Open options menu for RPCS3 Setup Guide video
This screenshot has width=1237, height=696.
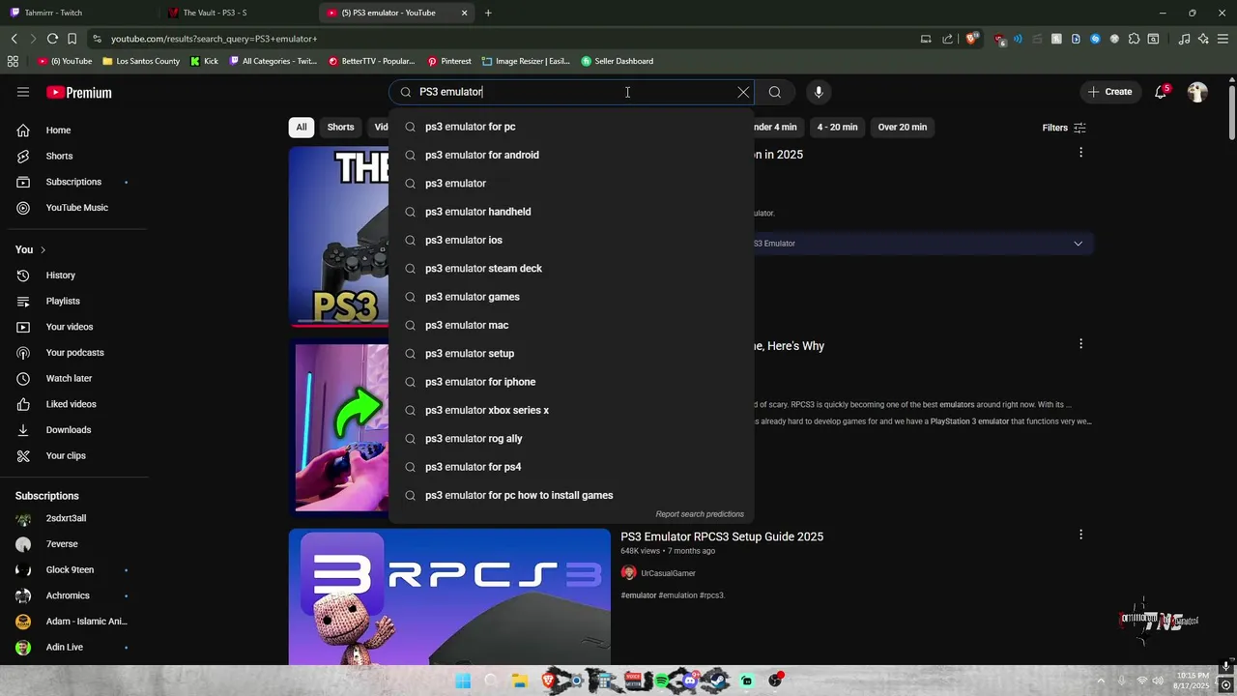tap(1080, 535)
